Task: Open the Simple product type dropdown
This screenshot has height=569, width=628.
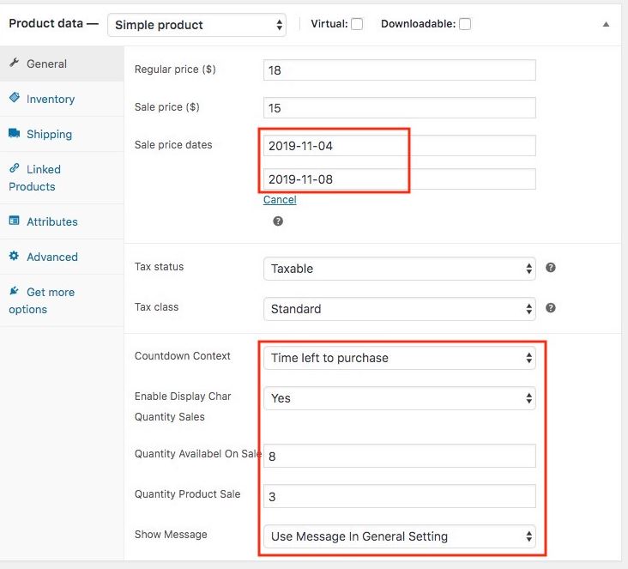Action: (196, 25)
